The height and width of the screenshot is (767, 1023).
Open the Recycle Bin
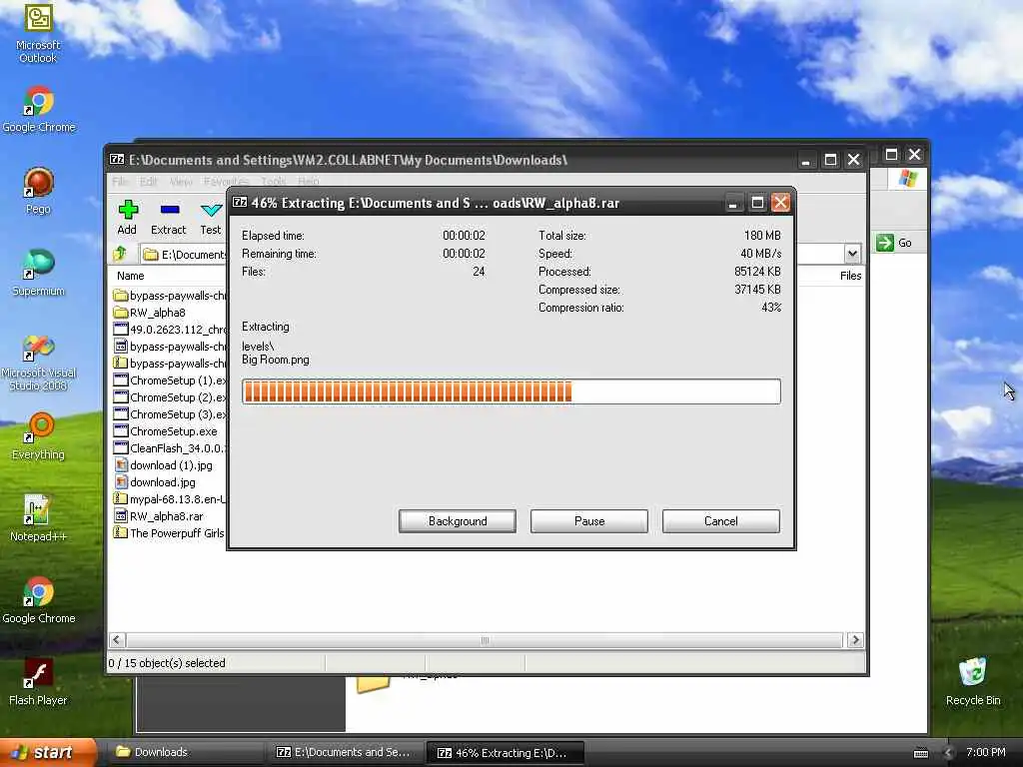973,683
